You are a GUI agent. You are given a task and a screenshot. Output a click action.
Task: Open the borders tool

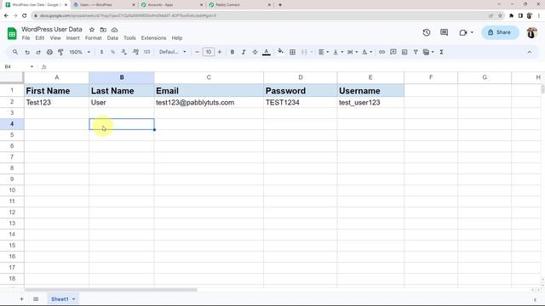(x=292, y=52)
